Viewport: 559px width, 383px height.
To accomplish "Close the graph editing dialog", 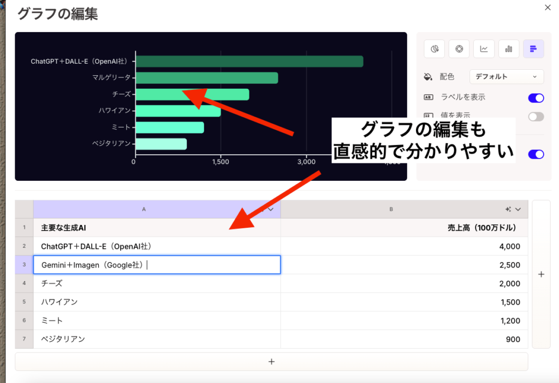I will pos(548,8).
